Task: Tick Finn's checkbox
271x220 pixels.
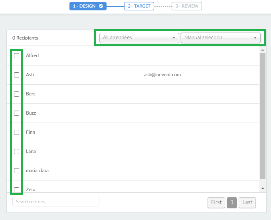Action: click(17, 132)
